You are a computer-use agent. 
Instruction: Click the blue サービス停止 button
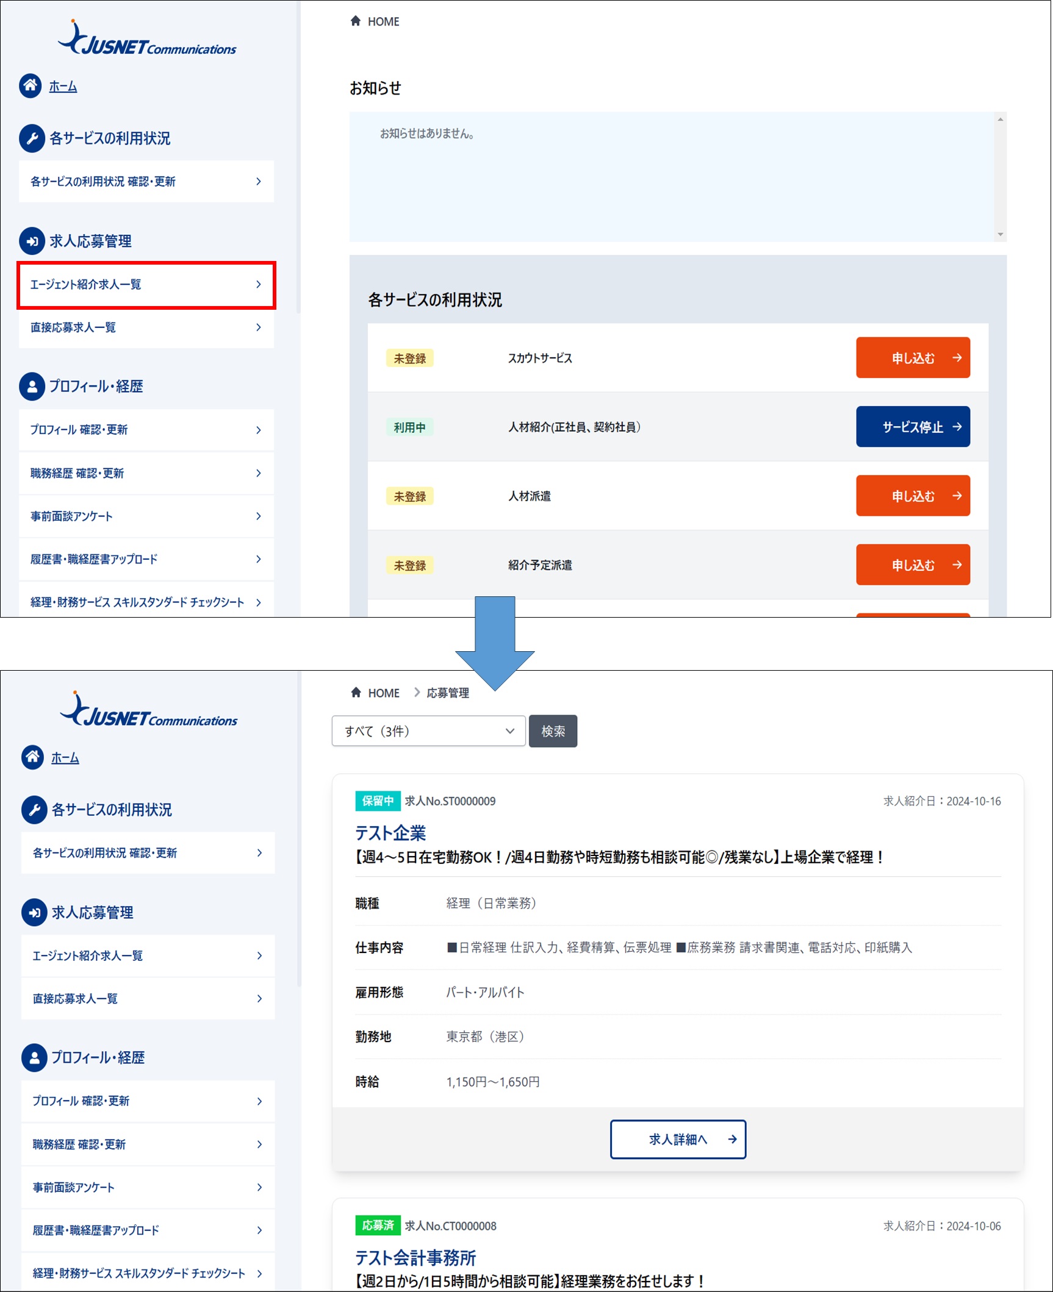click(913, 427)
